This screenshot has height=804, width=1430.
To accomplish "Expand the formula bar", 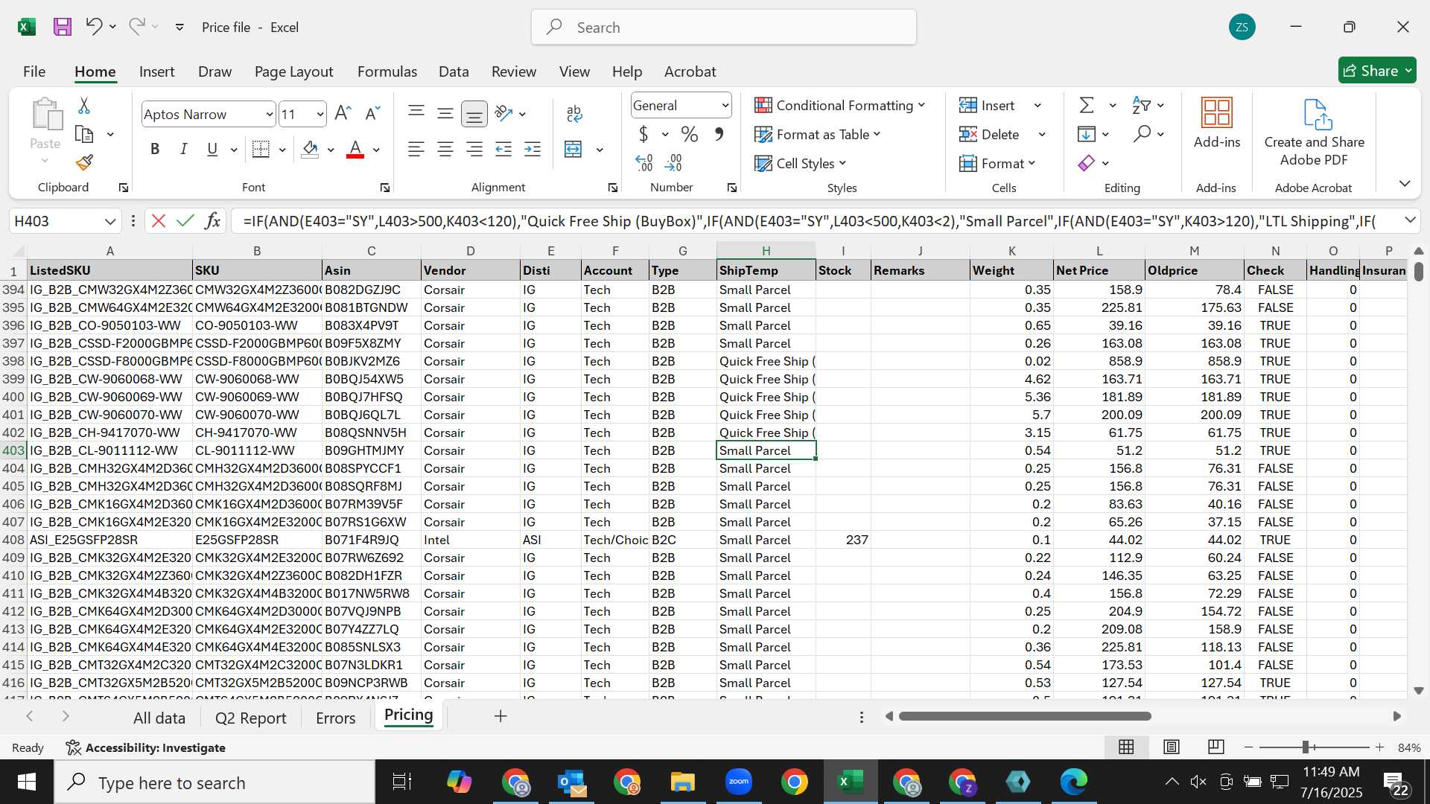I will point(1410,220).
